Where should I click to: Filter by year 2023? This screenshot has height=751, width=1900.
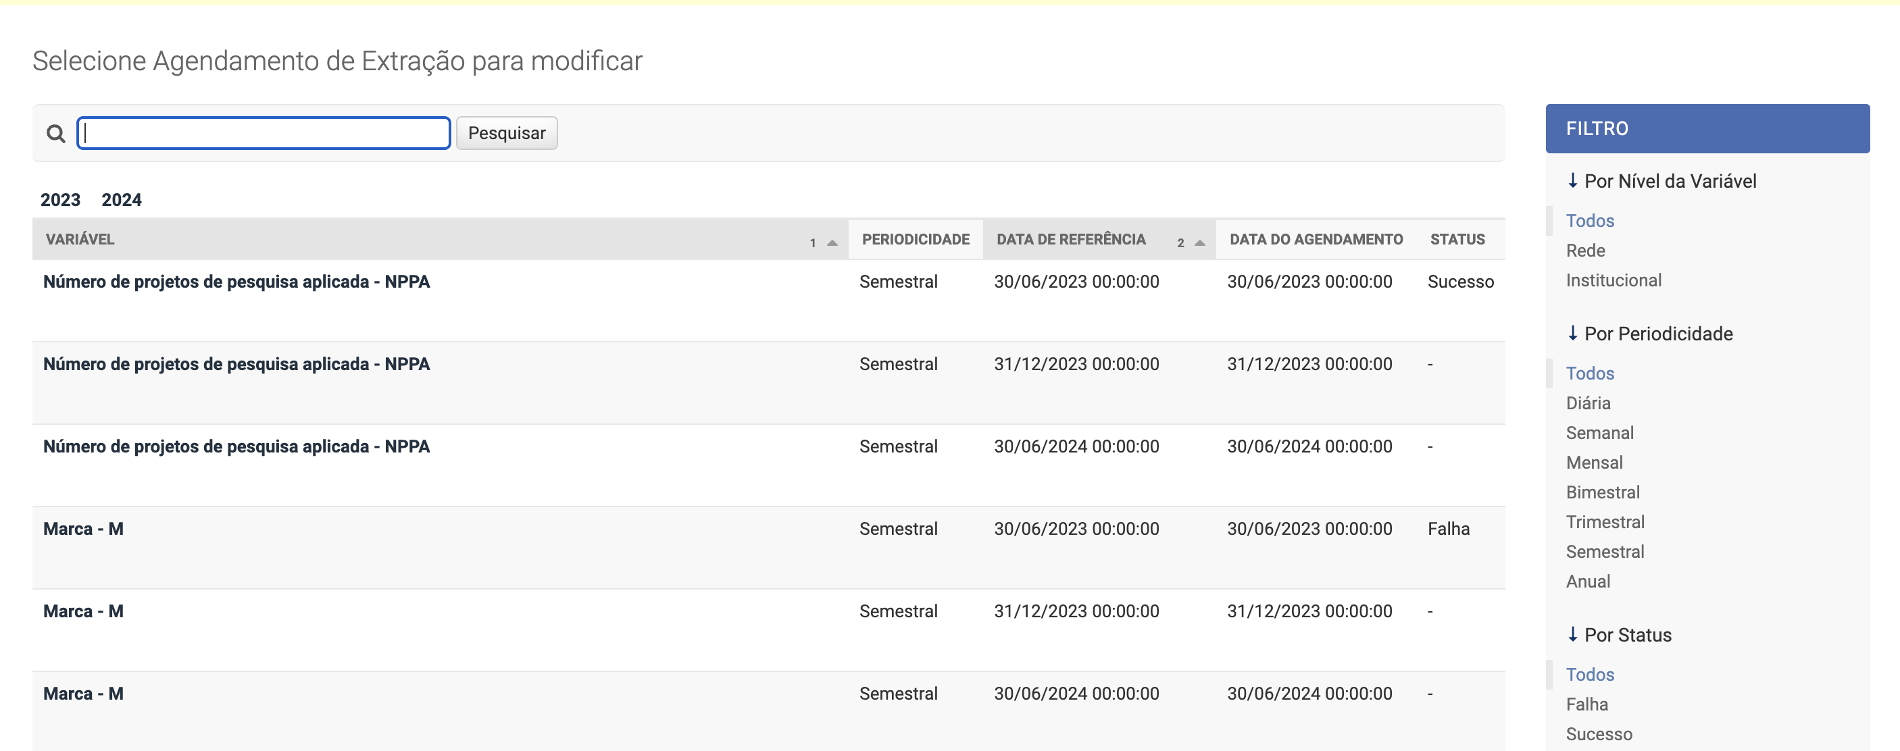pyautogui.click(x=61, y=200)
